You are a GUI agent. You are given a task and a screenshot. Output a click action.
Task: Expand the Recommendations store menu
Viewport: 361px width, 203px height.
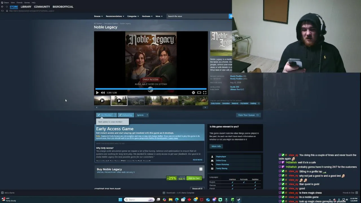click(115, 16)
